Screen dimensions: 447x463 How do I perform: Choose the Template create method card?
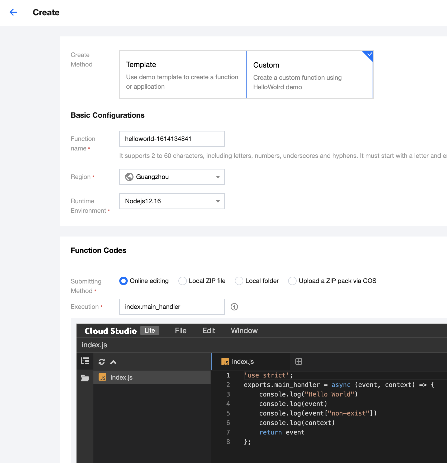[x=183, y=74]
